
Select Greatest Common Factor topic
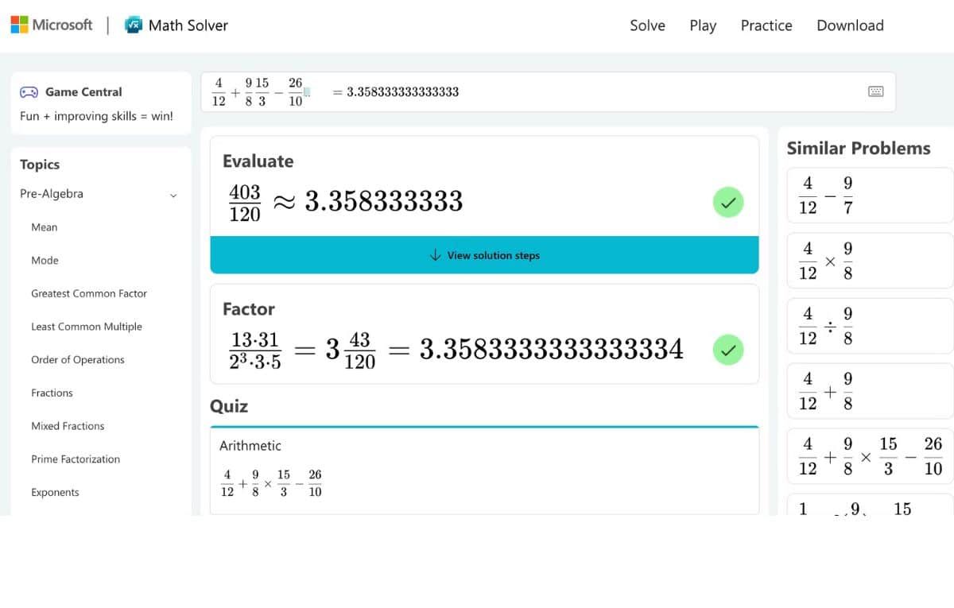89,293
